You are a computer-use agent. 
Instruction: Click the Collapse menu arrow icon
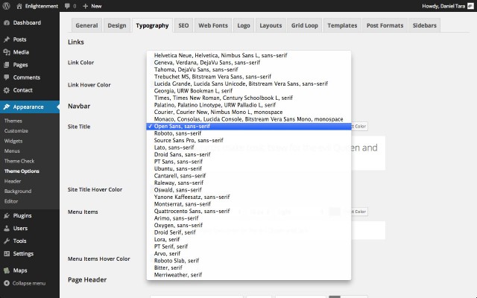7,283
